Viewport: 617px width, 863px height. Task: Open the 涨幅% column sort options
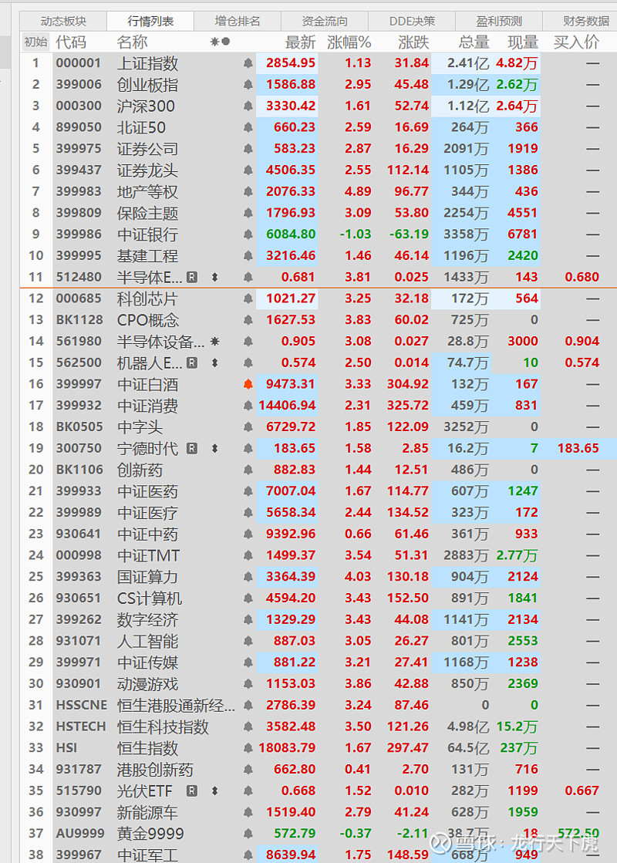[349, 42]
